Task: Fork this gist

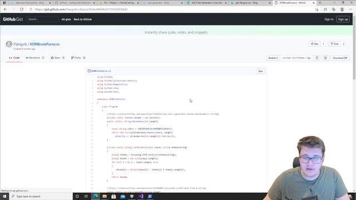Action: pos(334,44)
